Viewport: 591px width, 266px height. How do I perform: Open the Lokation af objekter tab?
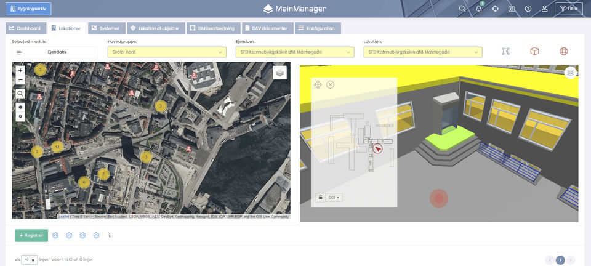[156, 28]
